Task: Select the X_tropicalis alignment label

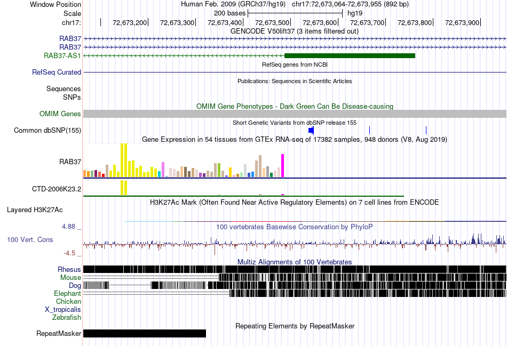Action: pyautogui.click(x=63, y=309)
